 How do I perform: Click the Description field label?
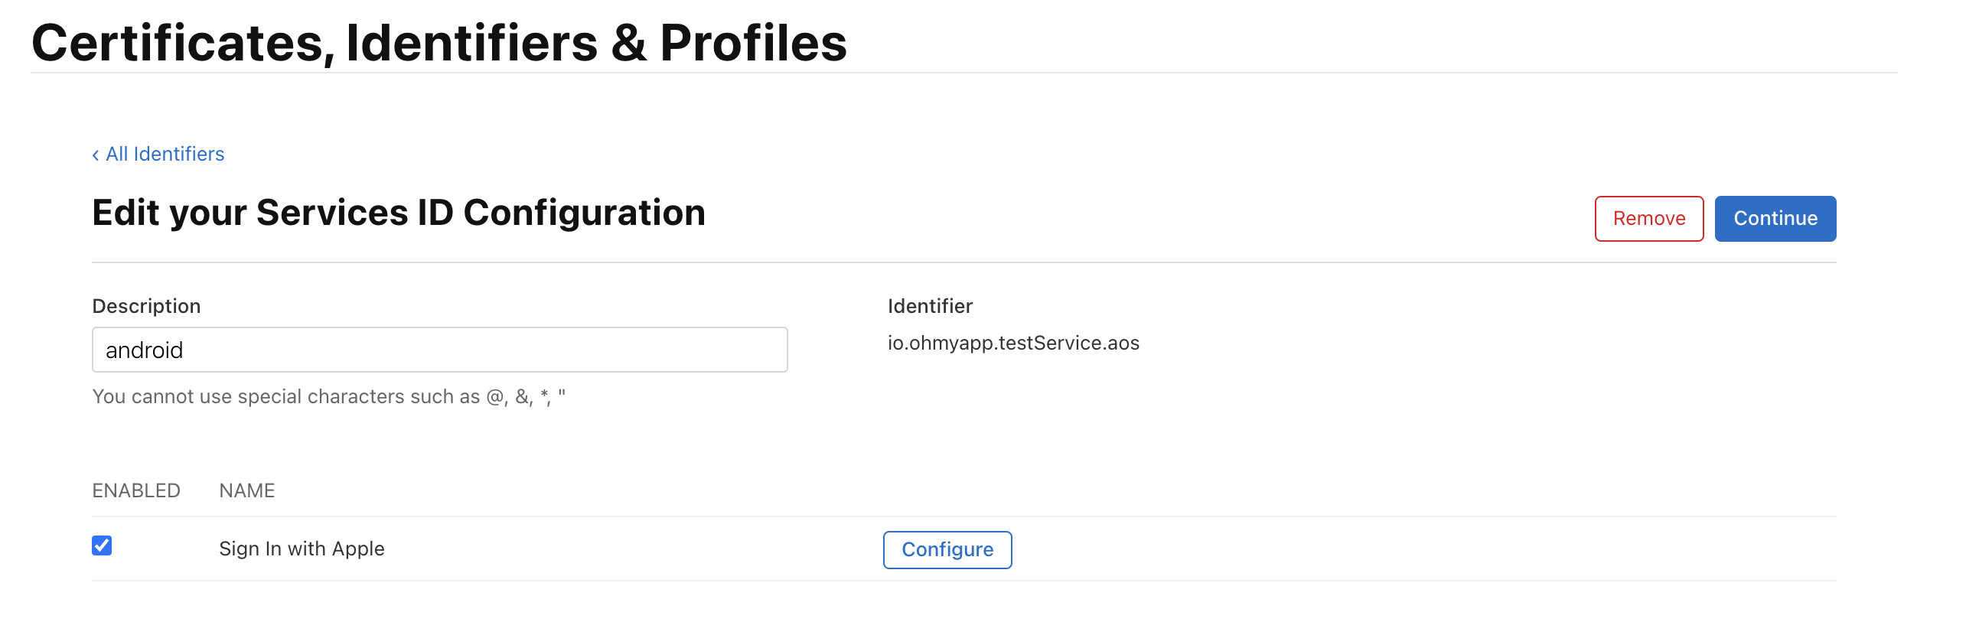coord(146,306)
